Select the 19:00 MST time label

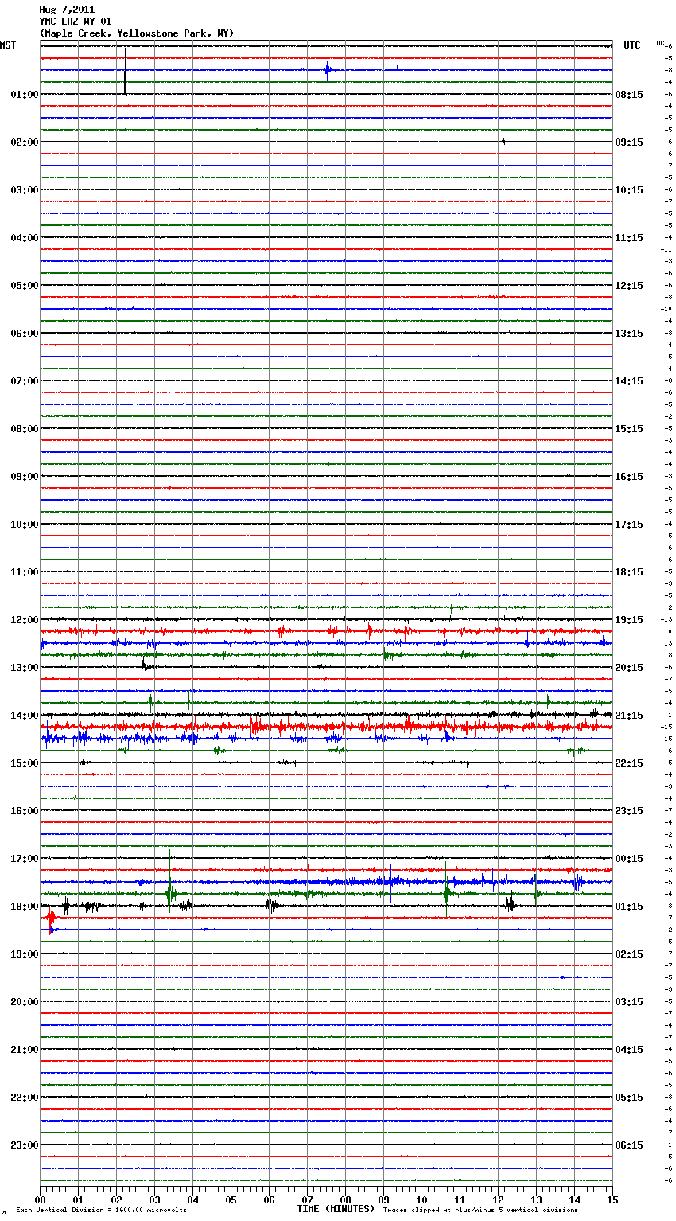pyautogui.click(x=25, y=954)
